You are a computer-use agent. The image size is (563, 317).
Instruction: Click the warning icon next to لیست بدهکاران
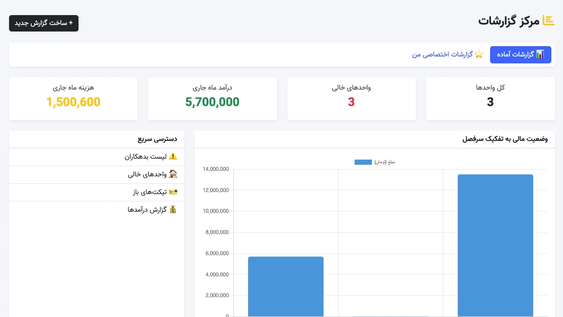tap(173, 157)
